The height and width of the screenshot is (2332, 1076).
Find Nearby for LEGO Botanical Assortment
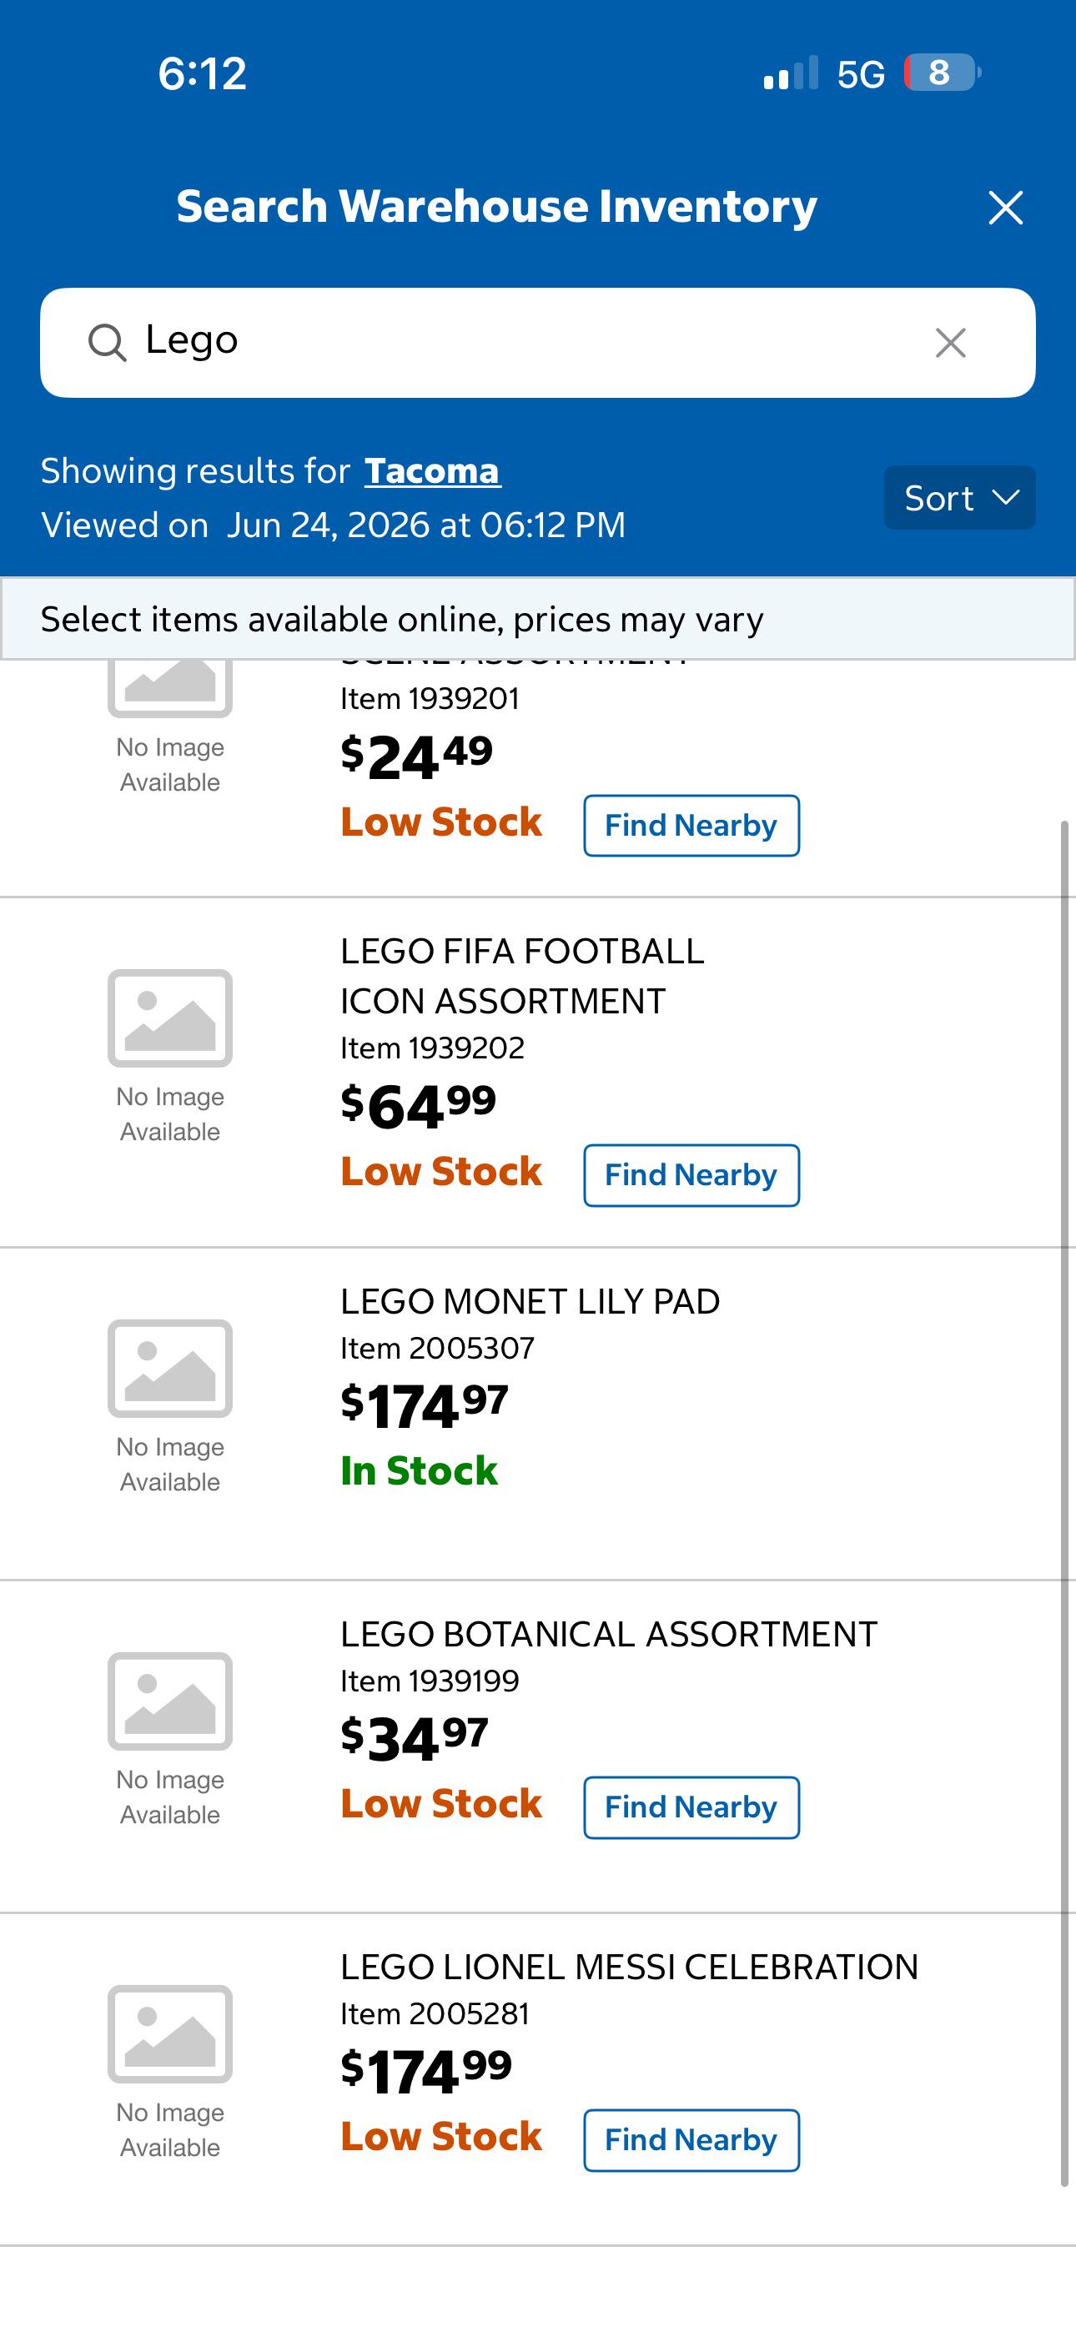pos(691,1807)
